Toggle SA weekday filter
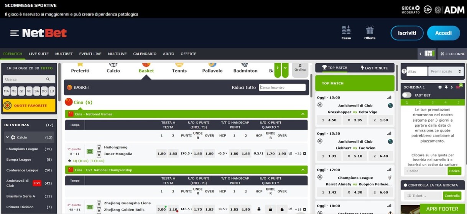Image resolution: width=467 pixels, height=214 pixels. [37, 91]
